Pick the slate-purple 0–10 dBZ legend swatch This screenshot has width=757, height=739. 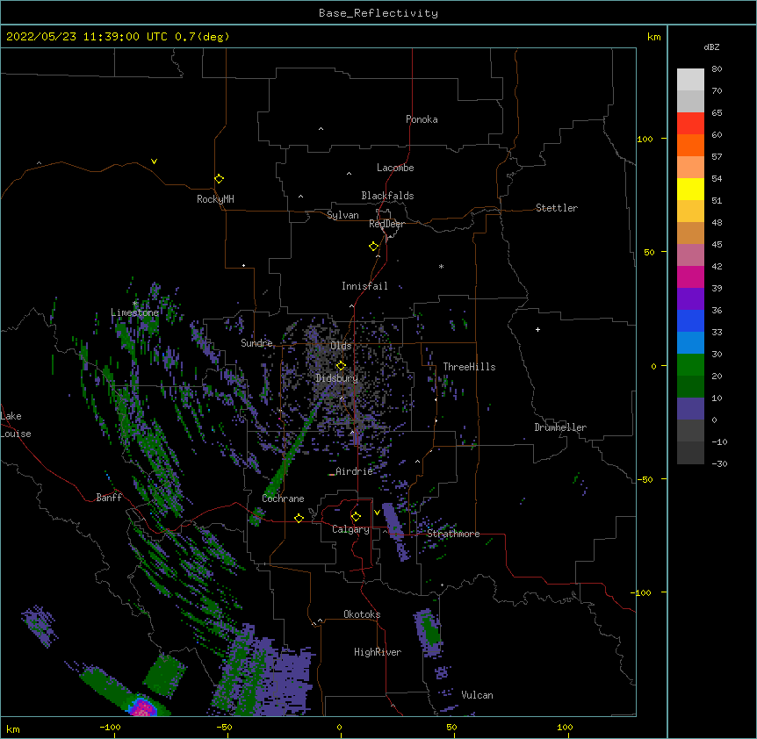tap(690, 409)
